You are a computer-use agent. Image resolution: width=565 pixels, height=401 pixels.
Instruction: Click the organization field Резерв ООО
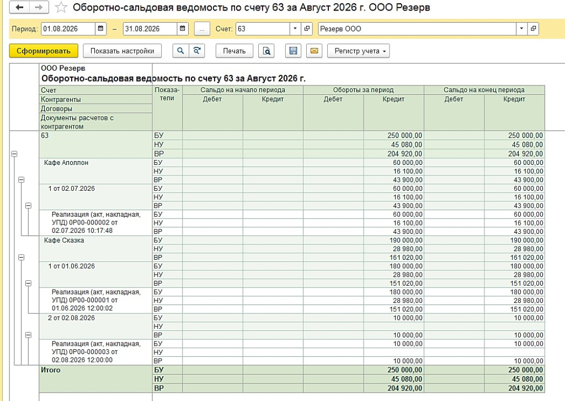(417, 29)
